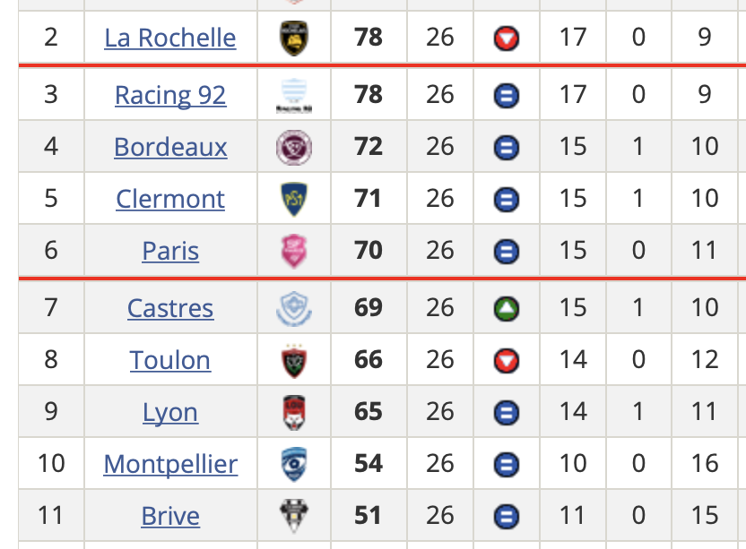Open the La Rochelle team link
Screen dimensions: 746x549
click(170, 38)
